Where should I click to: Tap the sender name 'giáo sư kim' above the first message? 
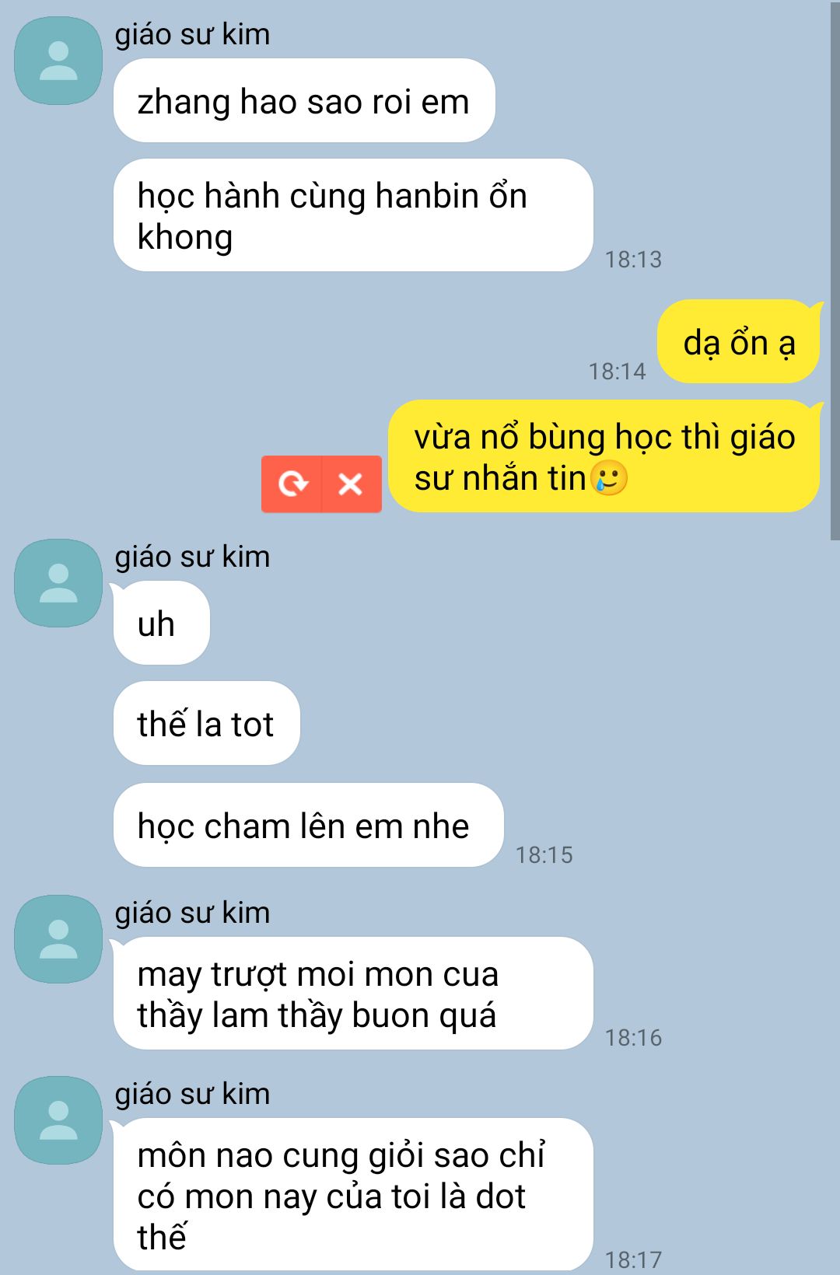click(x=192, y=34)
